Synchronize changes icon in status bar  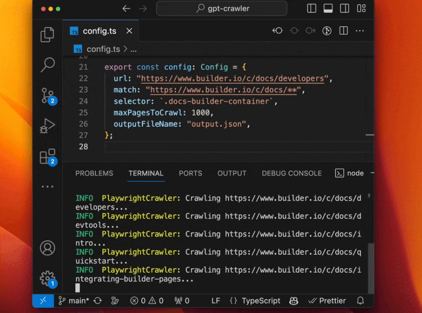pos(98,300)
